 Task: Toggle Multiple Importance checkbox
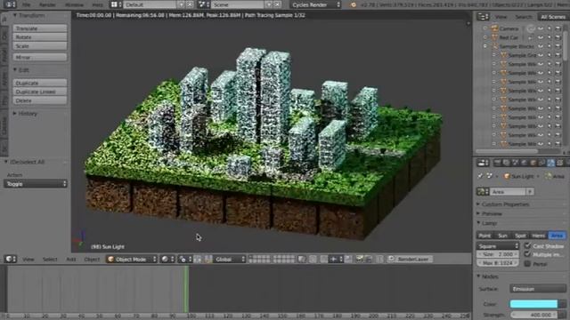(x=527, y=254)
